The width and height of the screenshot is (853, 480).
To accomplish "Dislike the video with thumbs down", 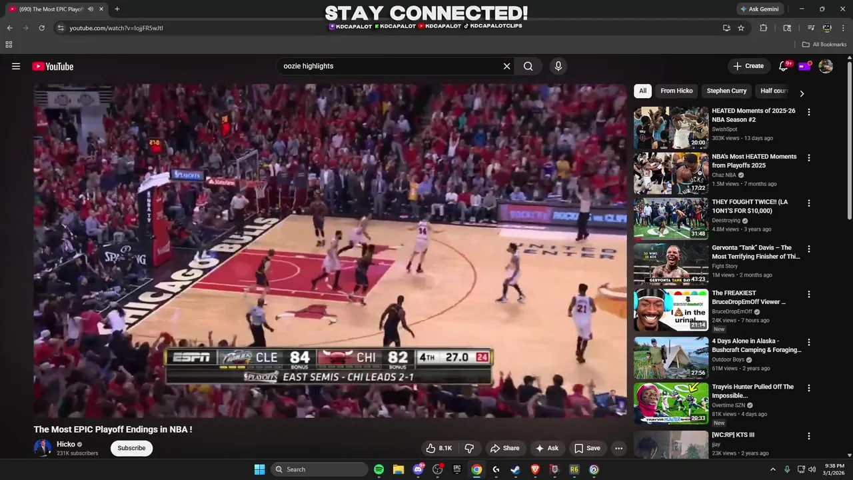I will (469, 448).
